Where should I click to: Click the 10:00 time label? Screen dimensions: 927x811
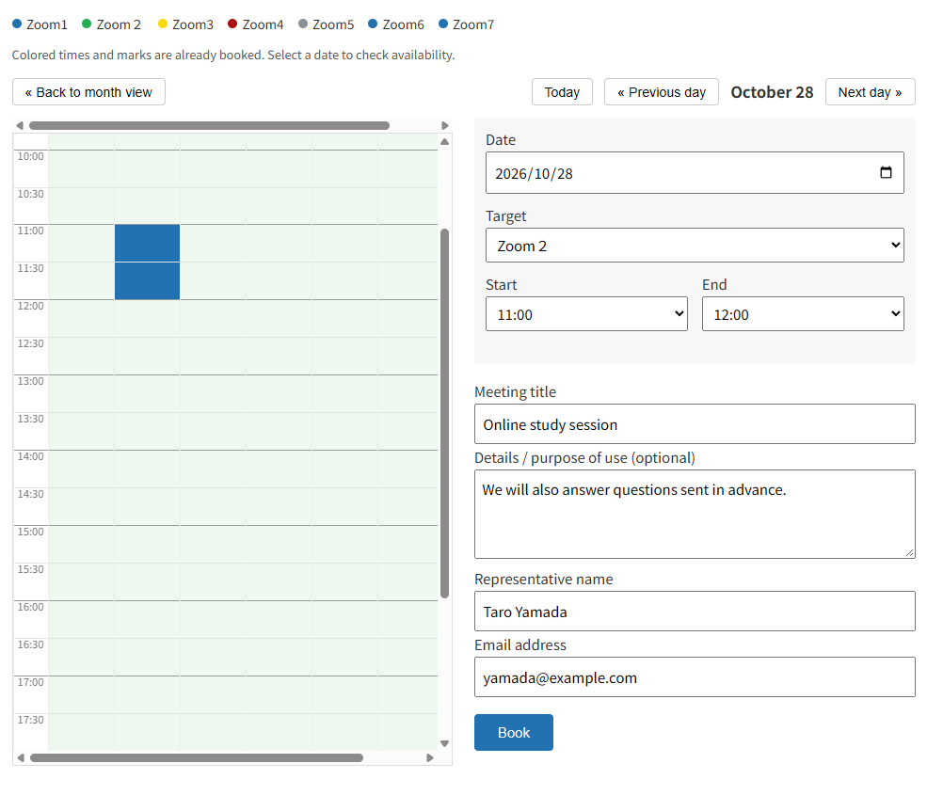tap(31, 156)
